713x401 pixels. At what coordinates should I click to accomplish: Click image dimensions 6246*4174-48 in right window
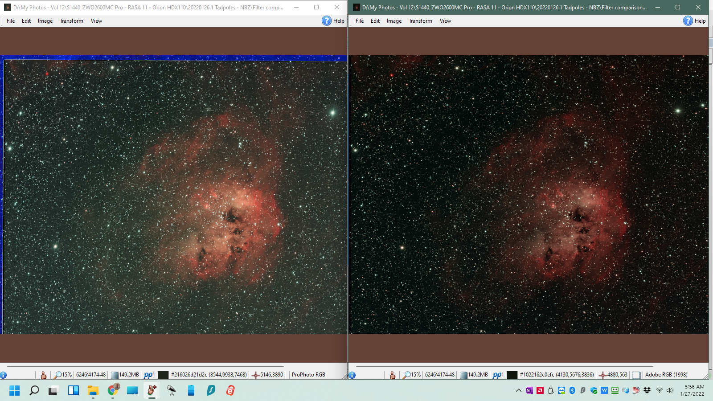[x=440, y=375]
